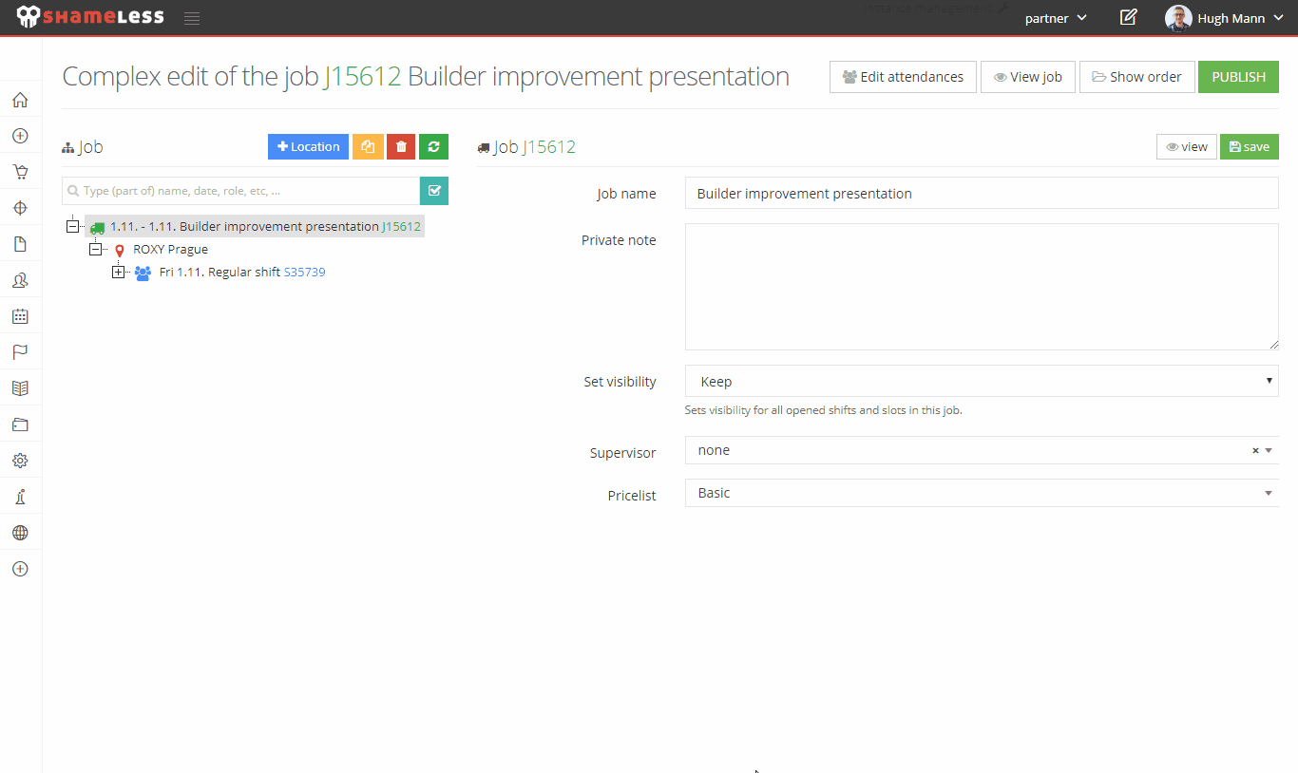
Task: Click the small view button in the Job panel
Action: click(x=1187, y=146)
